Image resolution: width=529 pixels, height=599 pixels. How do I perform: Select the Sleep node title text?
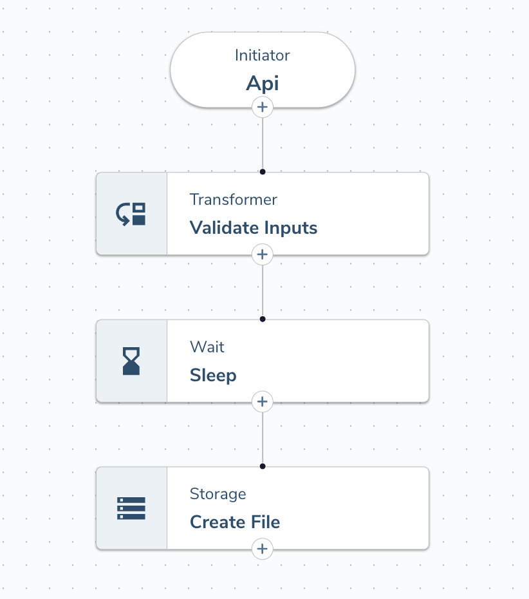[213, 376]
